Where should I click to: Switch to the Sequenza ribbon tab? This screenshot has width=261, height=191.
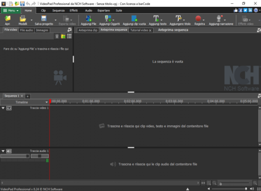click(58, 11)
